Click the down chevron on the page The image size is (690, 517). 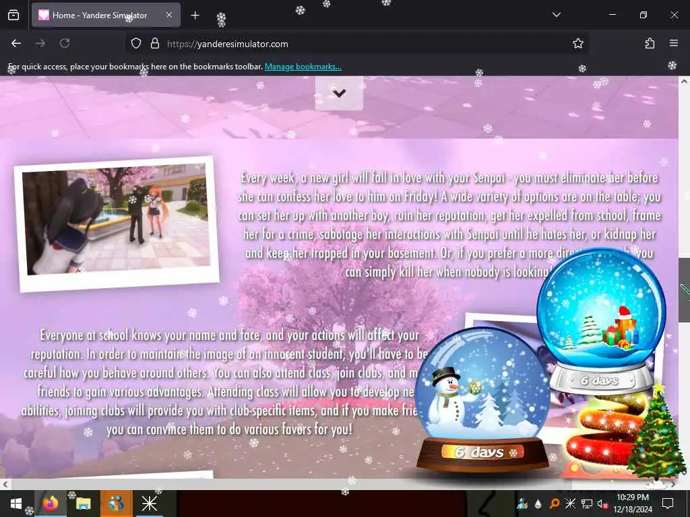pos(339,93)
